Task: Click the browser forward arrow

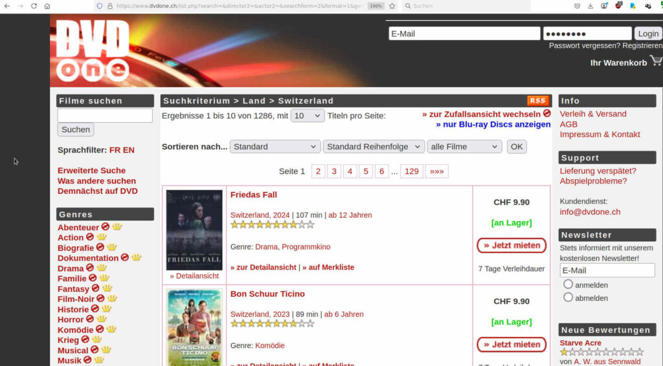Action: 20,6
